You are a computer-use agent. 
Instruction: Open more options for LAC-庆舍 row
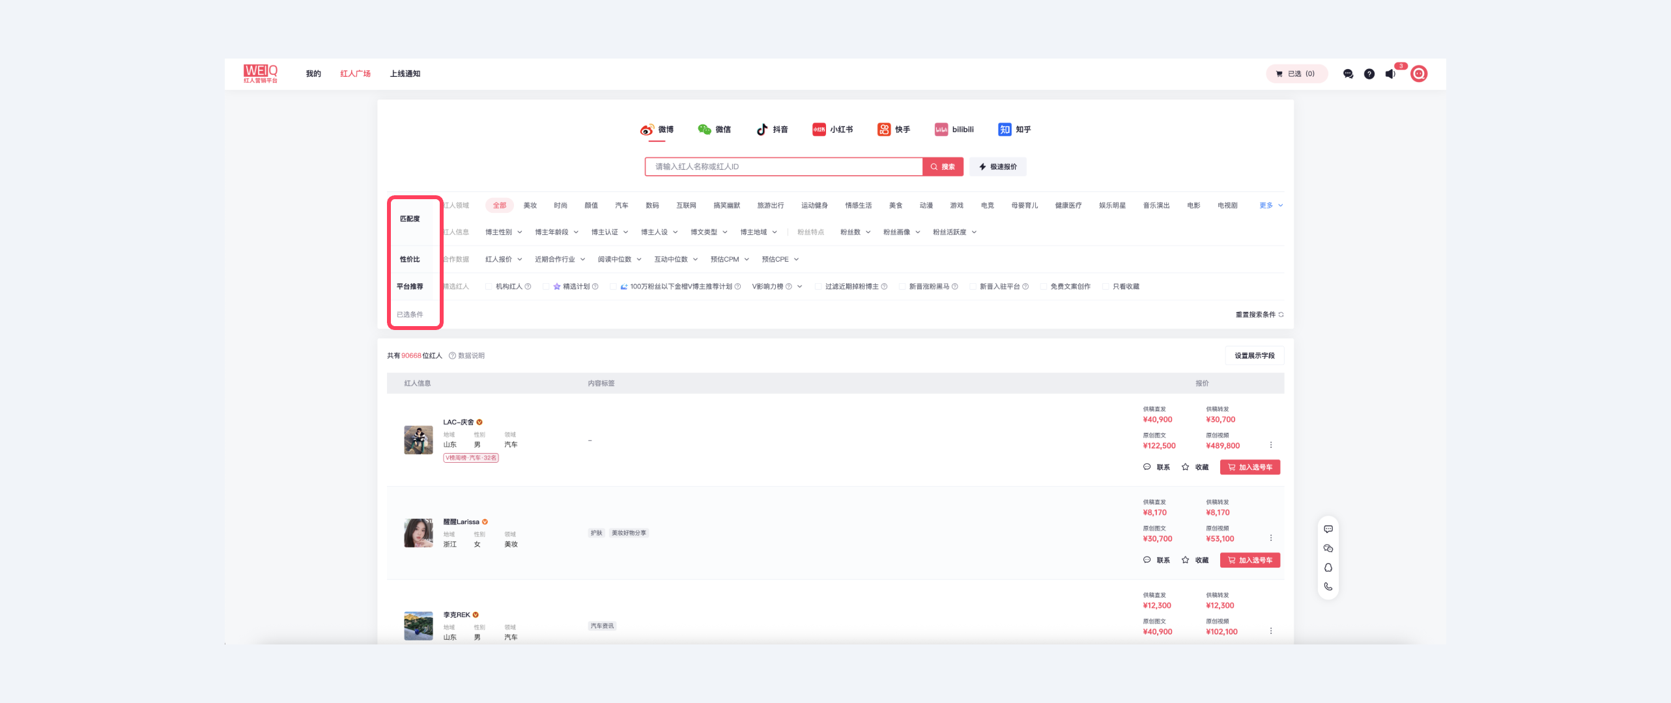tap(1270, 445)
